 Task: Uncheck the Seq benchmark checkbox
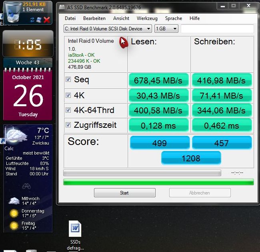coord(68,79)
